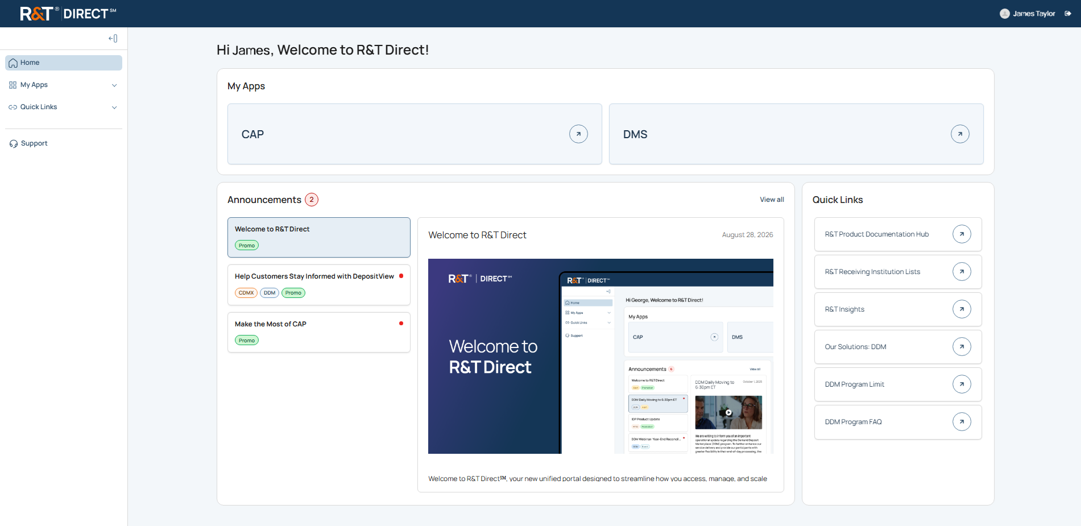This screenshot has height=526, width=1081.
Task: Open R&T Insights arrow icon
Action: 962,309
